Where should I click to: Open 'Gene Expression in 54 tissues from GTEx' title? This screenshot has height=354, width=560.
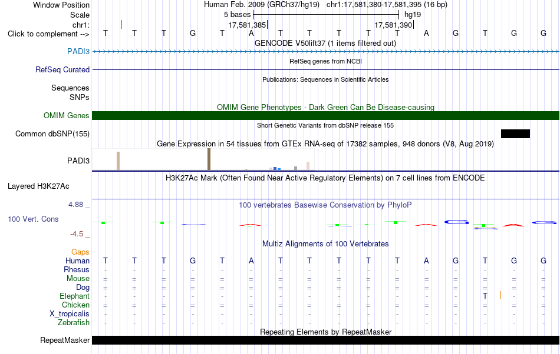325,144
